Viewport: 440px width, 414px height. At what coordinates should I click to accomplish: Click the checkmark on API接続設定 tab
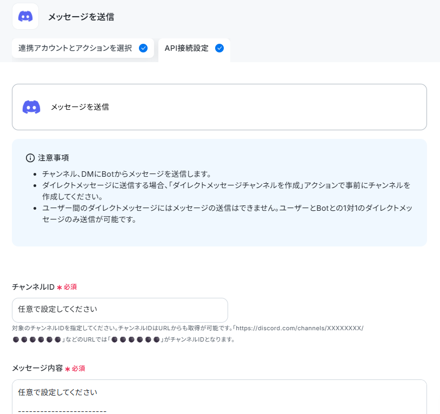point(219,48)
